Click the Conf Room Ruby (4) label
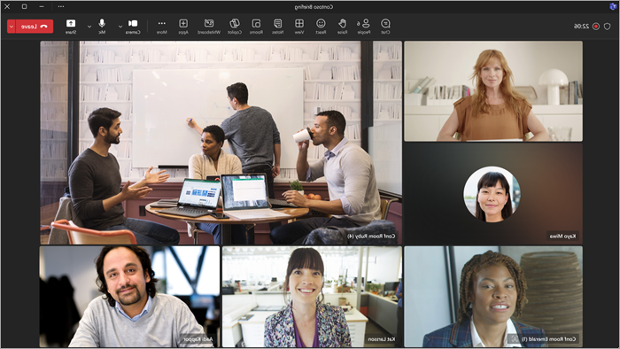This screenshot has height=349, width=620. coord(371,236)
